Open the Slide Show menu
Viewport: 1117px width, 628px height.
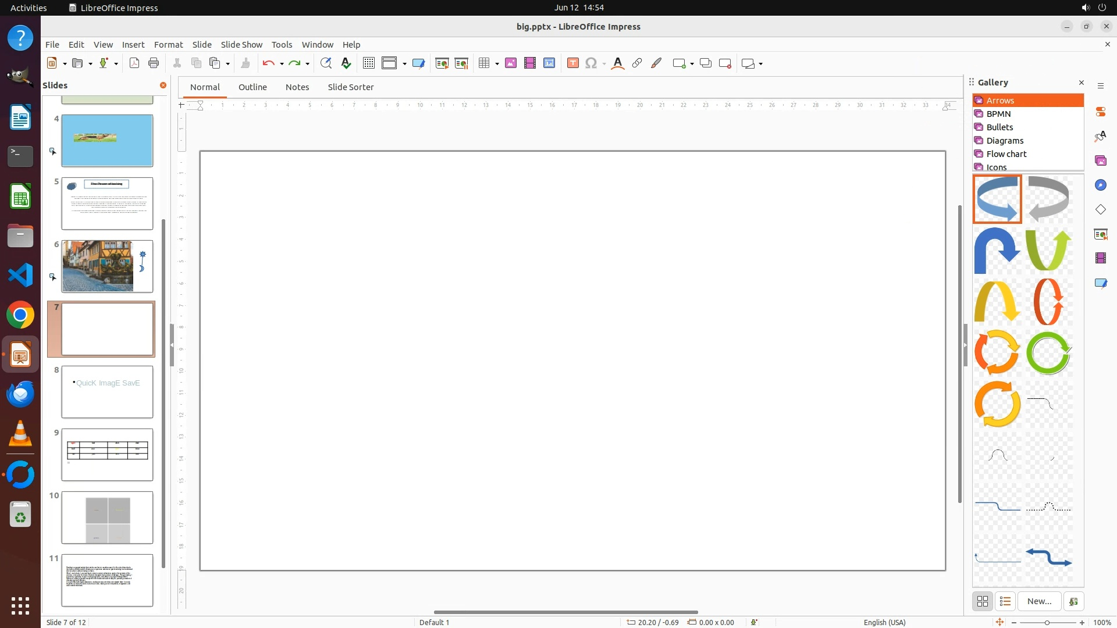point(241,45)
